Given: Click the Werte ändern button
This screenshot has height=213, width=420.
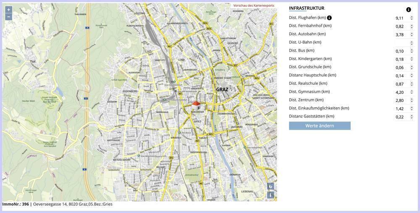Looking at the screenshot, I should tap(320, 126).
